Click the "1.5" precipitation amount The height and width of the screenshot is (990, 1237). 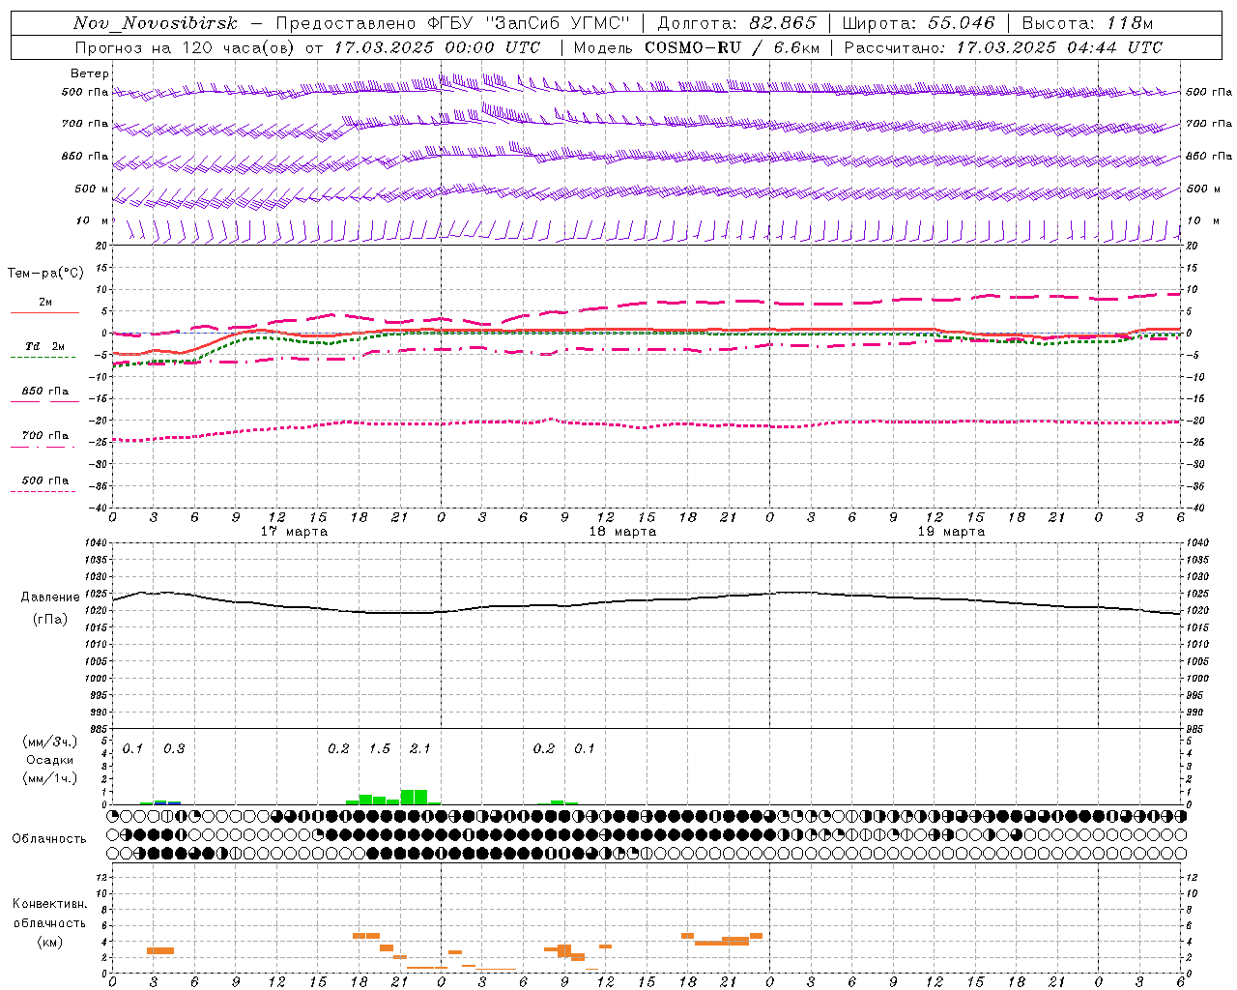click(380, 749)
